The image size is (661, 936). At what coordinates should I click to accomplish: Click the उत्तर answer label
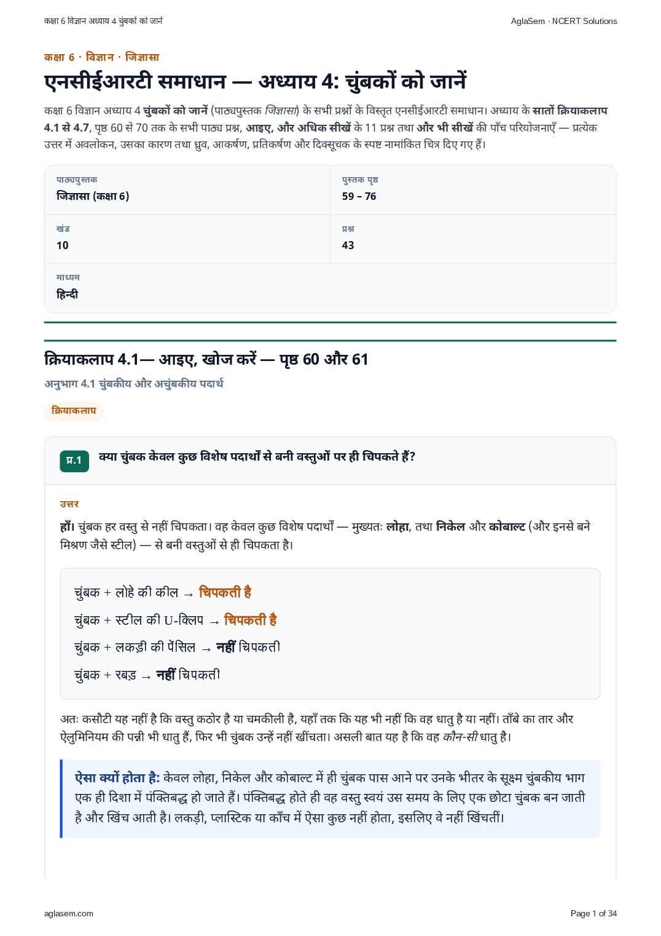[69, 504]
